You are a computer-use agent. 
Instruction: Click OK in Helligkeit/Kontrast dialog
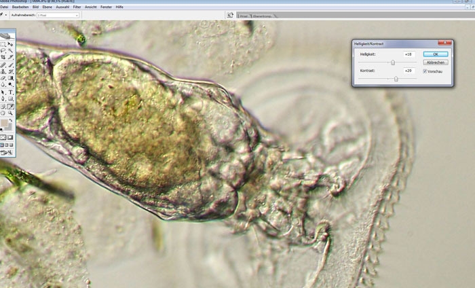435,54
